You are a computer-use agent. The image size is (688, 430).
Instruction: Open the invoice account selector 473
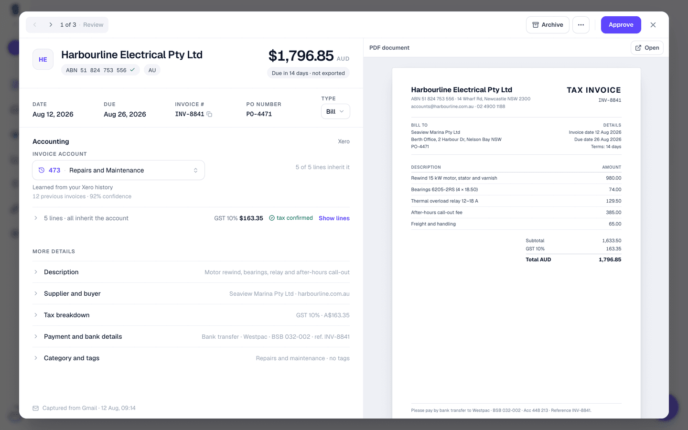[118, 170]
